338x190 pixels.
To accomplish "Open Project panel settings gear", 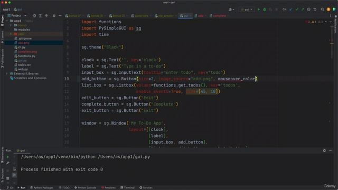I will coord(54,16).
